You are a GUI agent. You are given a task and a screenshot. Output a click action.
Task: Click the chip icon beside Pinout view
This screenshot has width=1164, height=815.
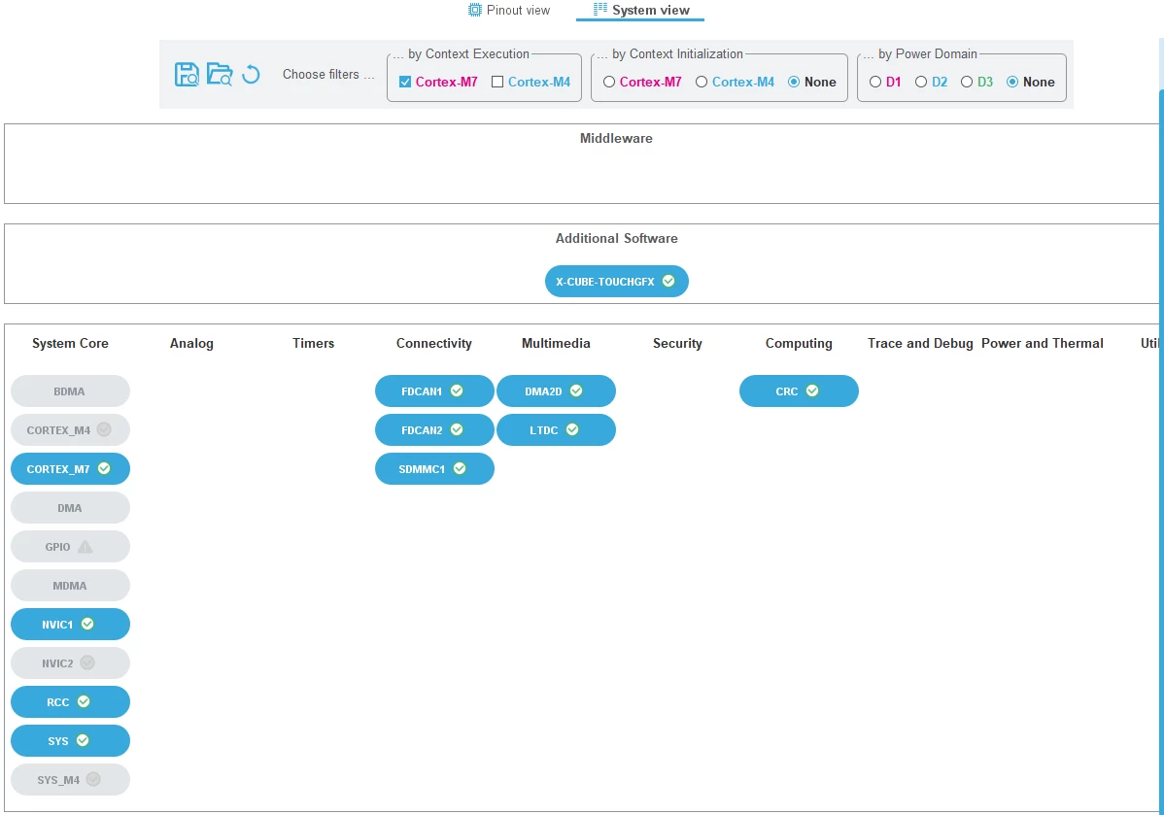(475, 10)
